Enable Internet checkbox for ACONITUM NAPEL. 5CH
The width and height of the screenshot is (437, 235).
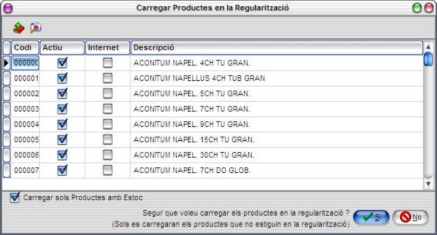(108, 94)
